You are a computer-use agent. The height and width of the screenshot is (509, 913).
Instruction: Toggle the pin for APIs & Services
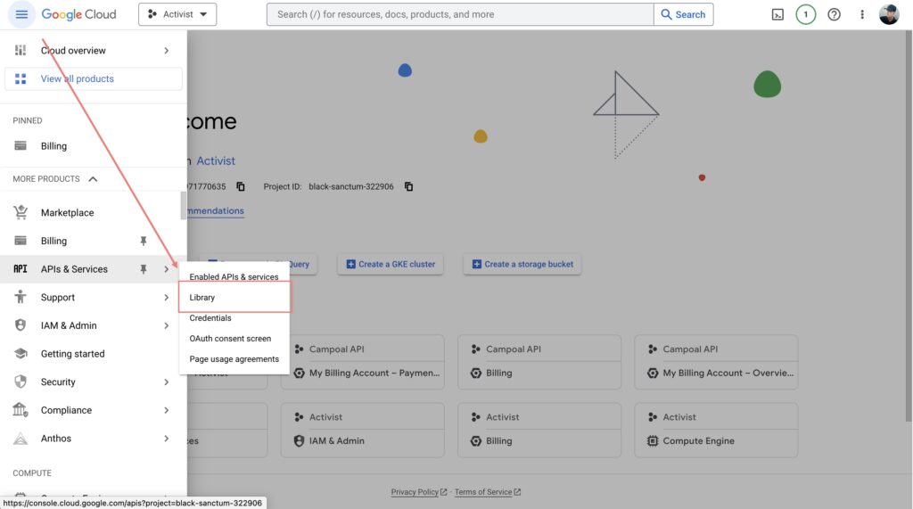tap(144, 269)
